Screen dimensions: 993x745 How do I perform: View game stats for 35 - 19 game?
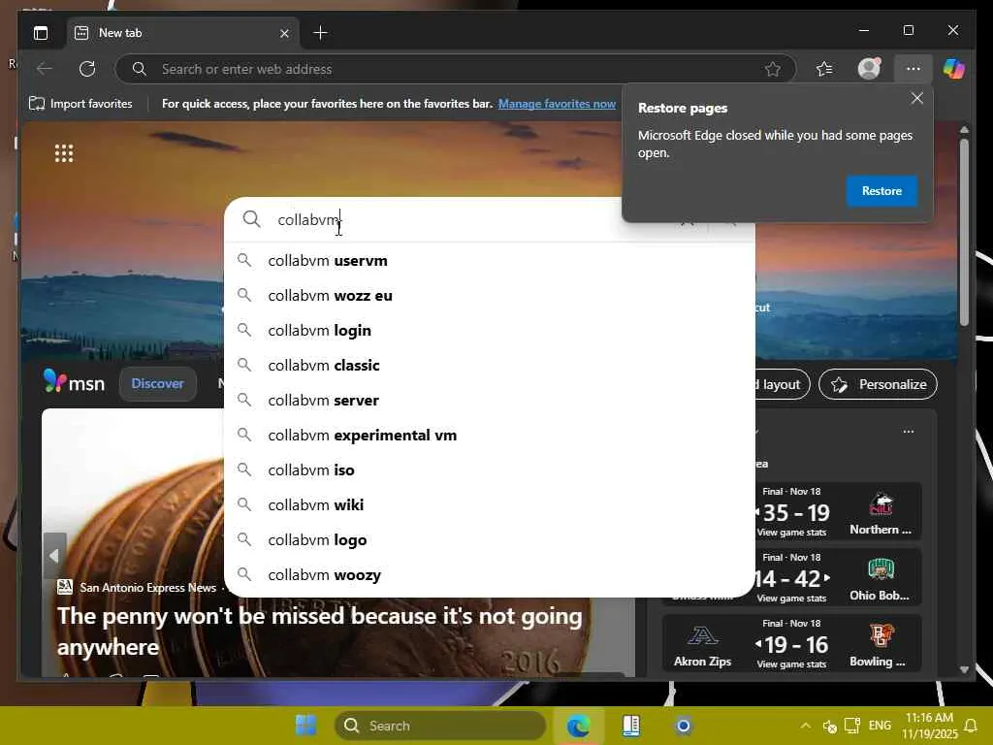[x=791, y=533]
